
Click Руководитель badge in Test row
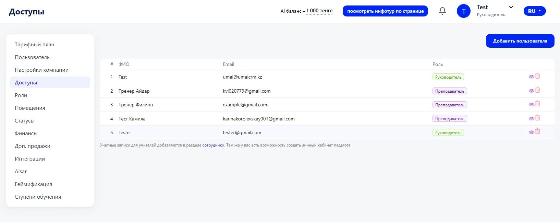tap(448, 77)
